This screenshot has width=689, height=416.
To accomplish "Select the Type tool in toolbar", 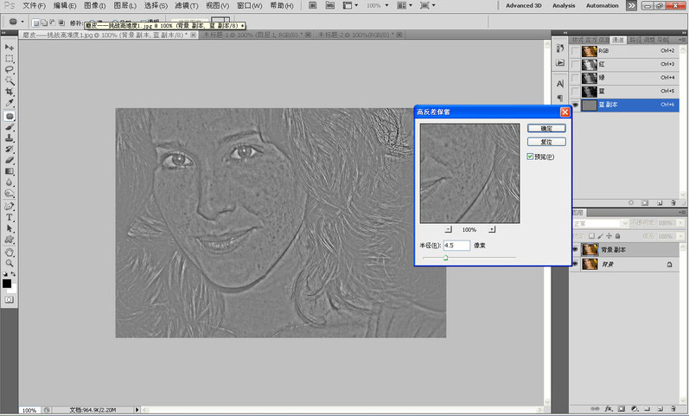I will coord(10,217).
